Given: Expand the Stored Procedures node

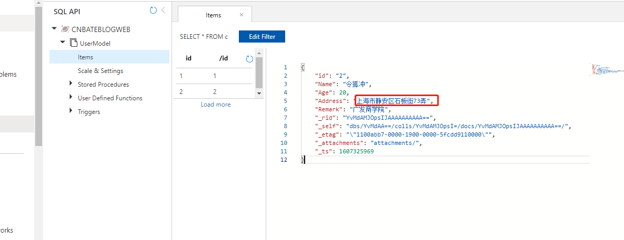Looking at the screenshot, I should click(x=71, y=84).
